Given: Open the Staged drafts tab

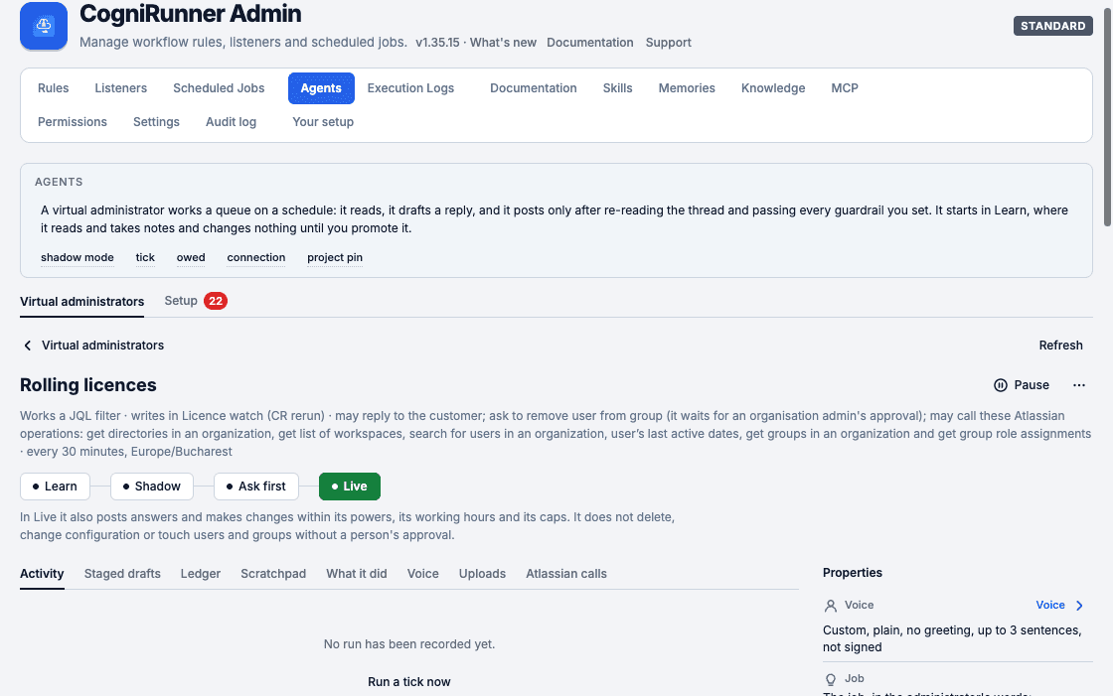Looking at the screenshot, I should (x=122, y=574).
